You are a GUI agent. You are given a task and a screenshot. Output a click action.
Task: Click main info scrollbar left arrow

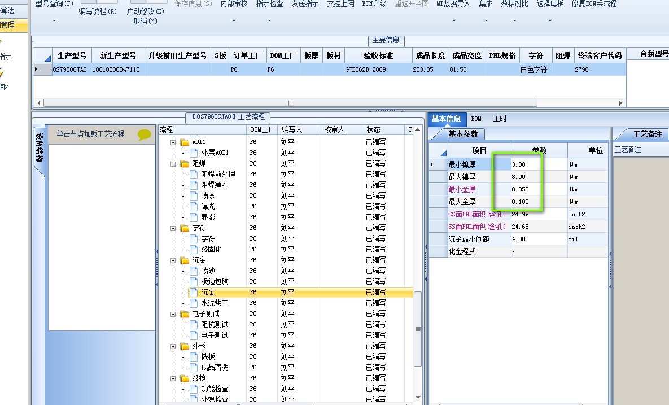tap(40, 103)
